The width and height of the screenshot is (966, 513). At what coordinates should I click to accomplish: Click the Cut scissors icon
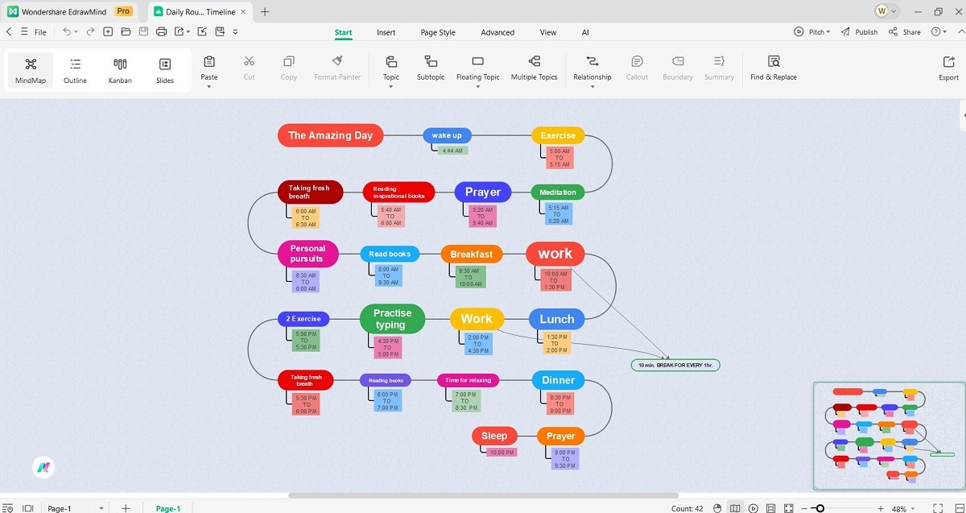click(x=249, y=62)
